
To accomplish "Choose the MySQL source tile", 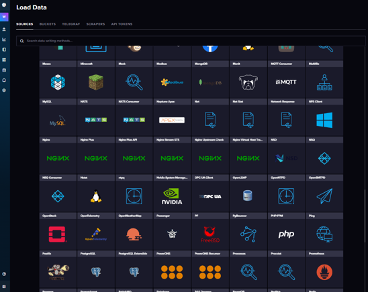I will click(58, 117).
